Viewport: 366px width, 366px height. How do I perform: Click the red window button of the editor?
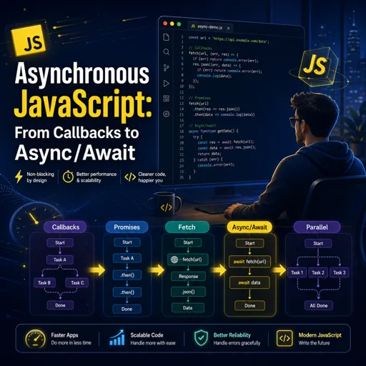coord(165,24)
